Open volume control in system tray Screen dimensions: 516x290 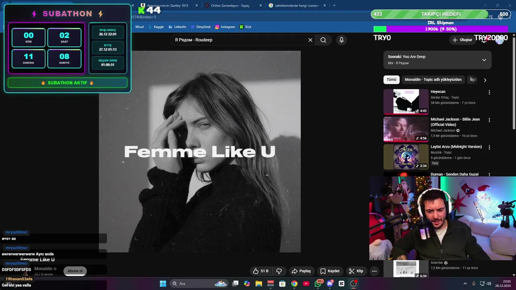click(489, 284)
